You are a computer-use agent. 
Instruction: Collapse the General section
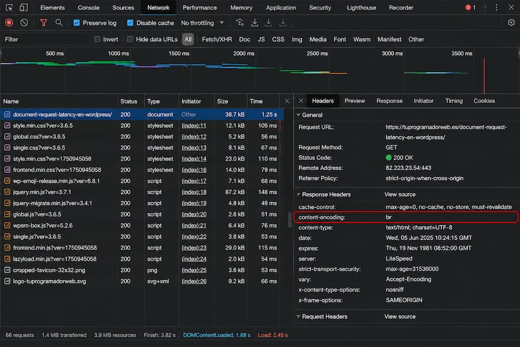(x=299, y=115)
